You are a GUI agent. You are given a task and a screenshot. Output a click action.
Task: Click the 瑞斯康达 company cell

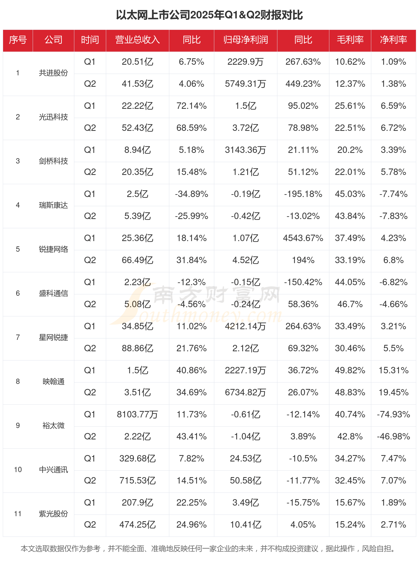pos(53,205)
